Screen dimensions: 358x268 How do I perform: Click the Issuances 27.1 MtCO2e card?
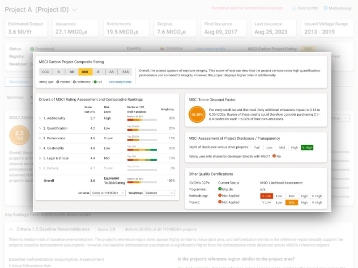76,28
